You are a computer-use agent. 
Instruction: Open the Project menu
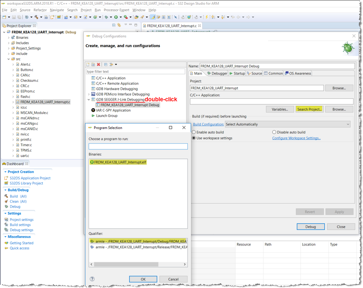click(86, 10)
